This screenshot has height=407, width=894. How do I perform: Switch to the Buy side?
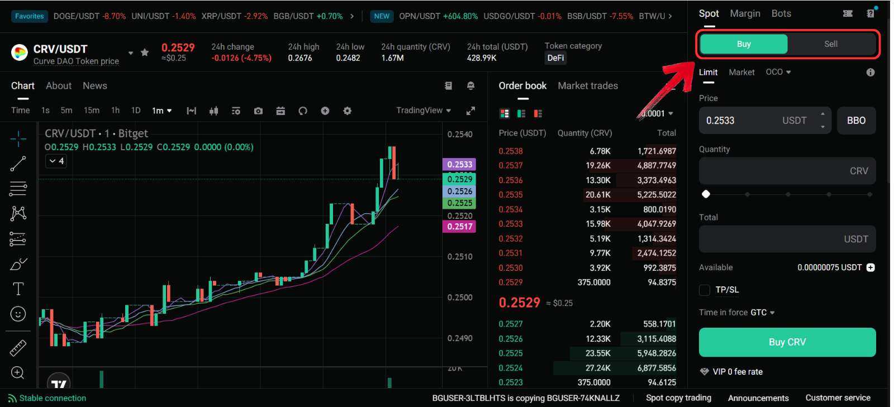pos(744,44)
